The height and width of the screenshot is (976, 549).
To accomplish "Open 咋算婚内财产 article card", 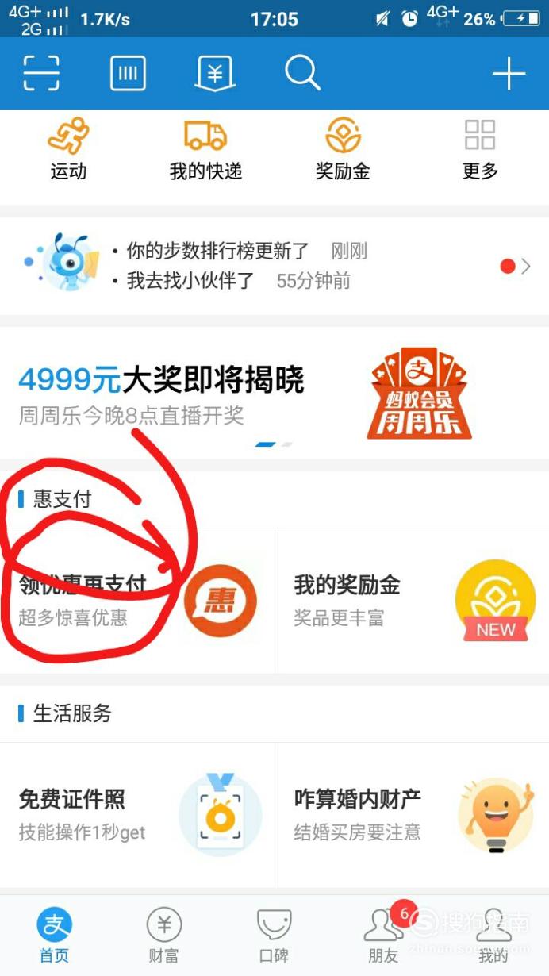I will 413,815.
